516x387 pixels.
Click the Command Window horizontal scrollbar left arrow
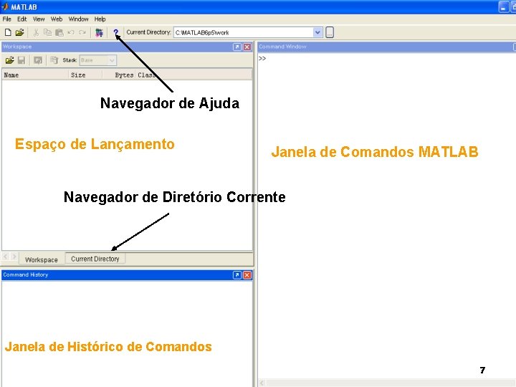point(262,383)
